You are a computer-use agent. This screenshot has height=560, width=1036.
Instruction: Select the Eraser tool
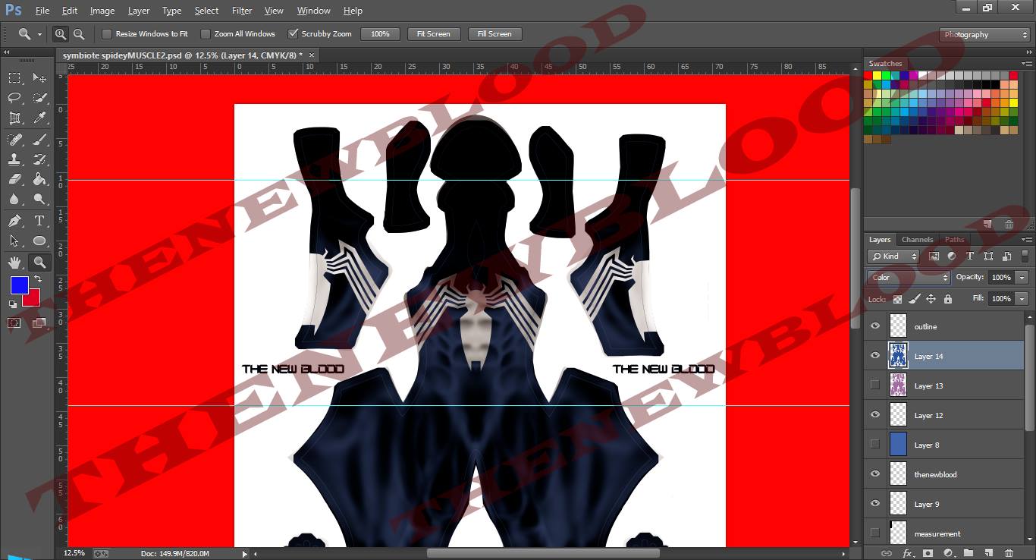coord(14,179)
